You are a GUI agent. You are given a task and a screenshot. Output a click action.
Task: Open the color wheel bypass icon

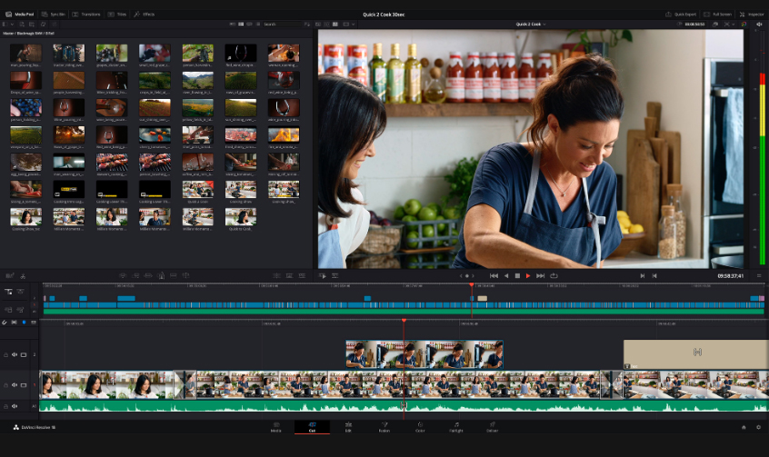pos(744,24)
